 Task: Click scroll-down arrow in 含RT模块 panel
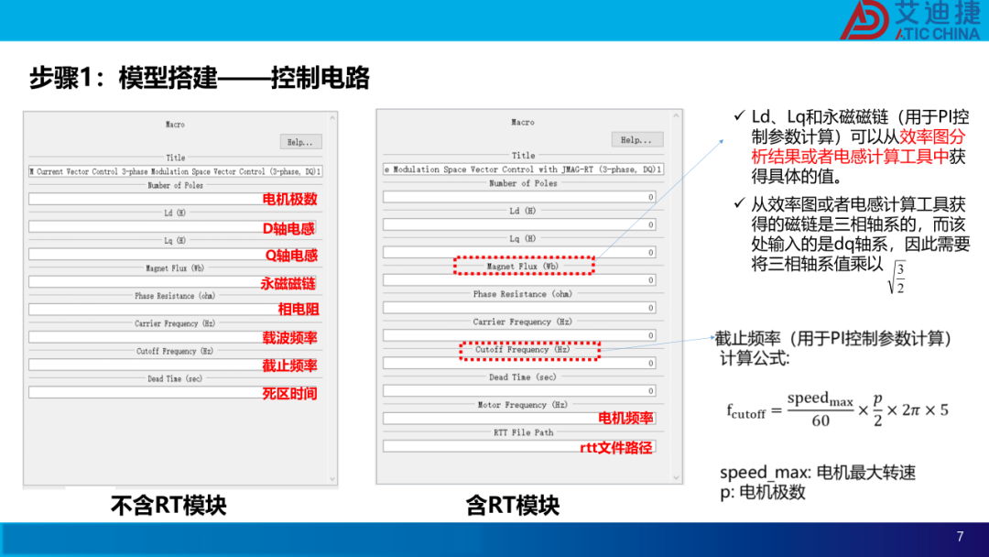(x=676, y=477)
